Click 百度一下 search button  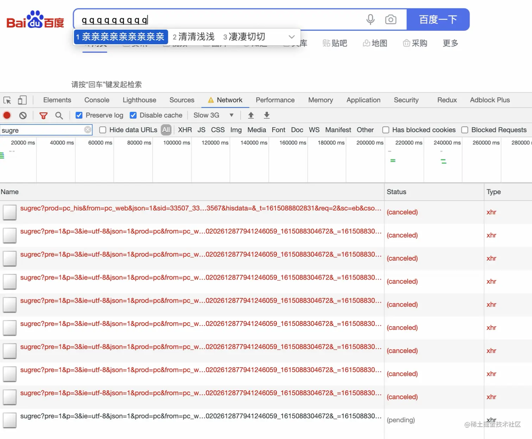point(438,19)
